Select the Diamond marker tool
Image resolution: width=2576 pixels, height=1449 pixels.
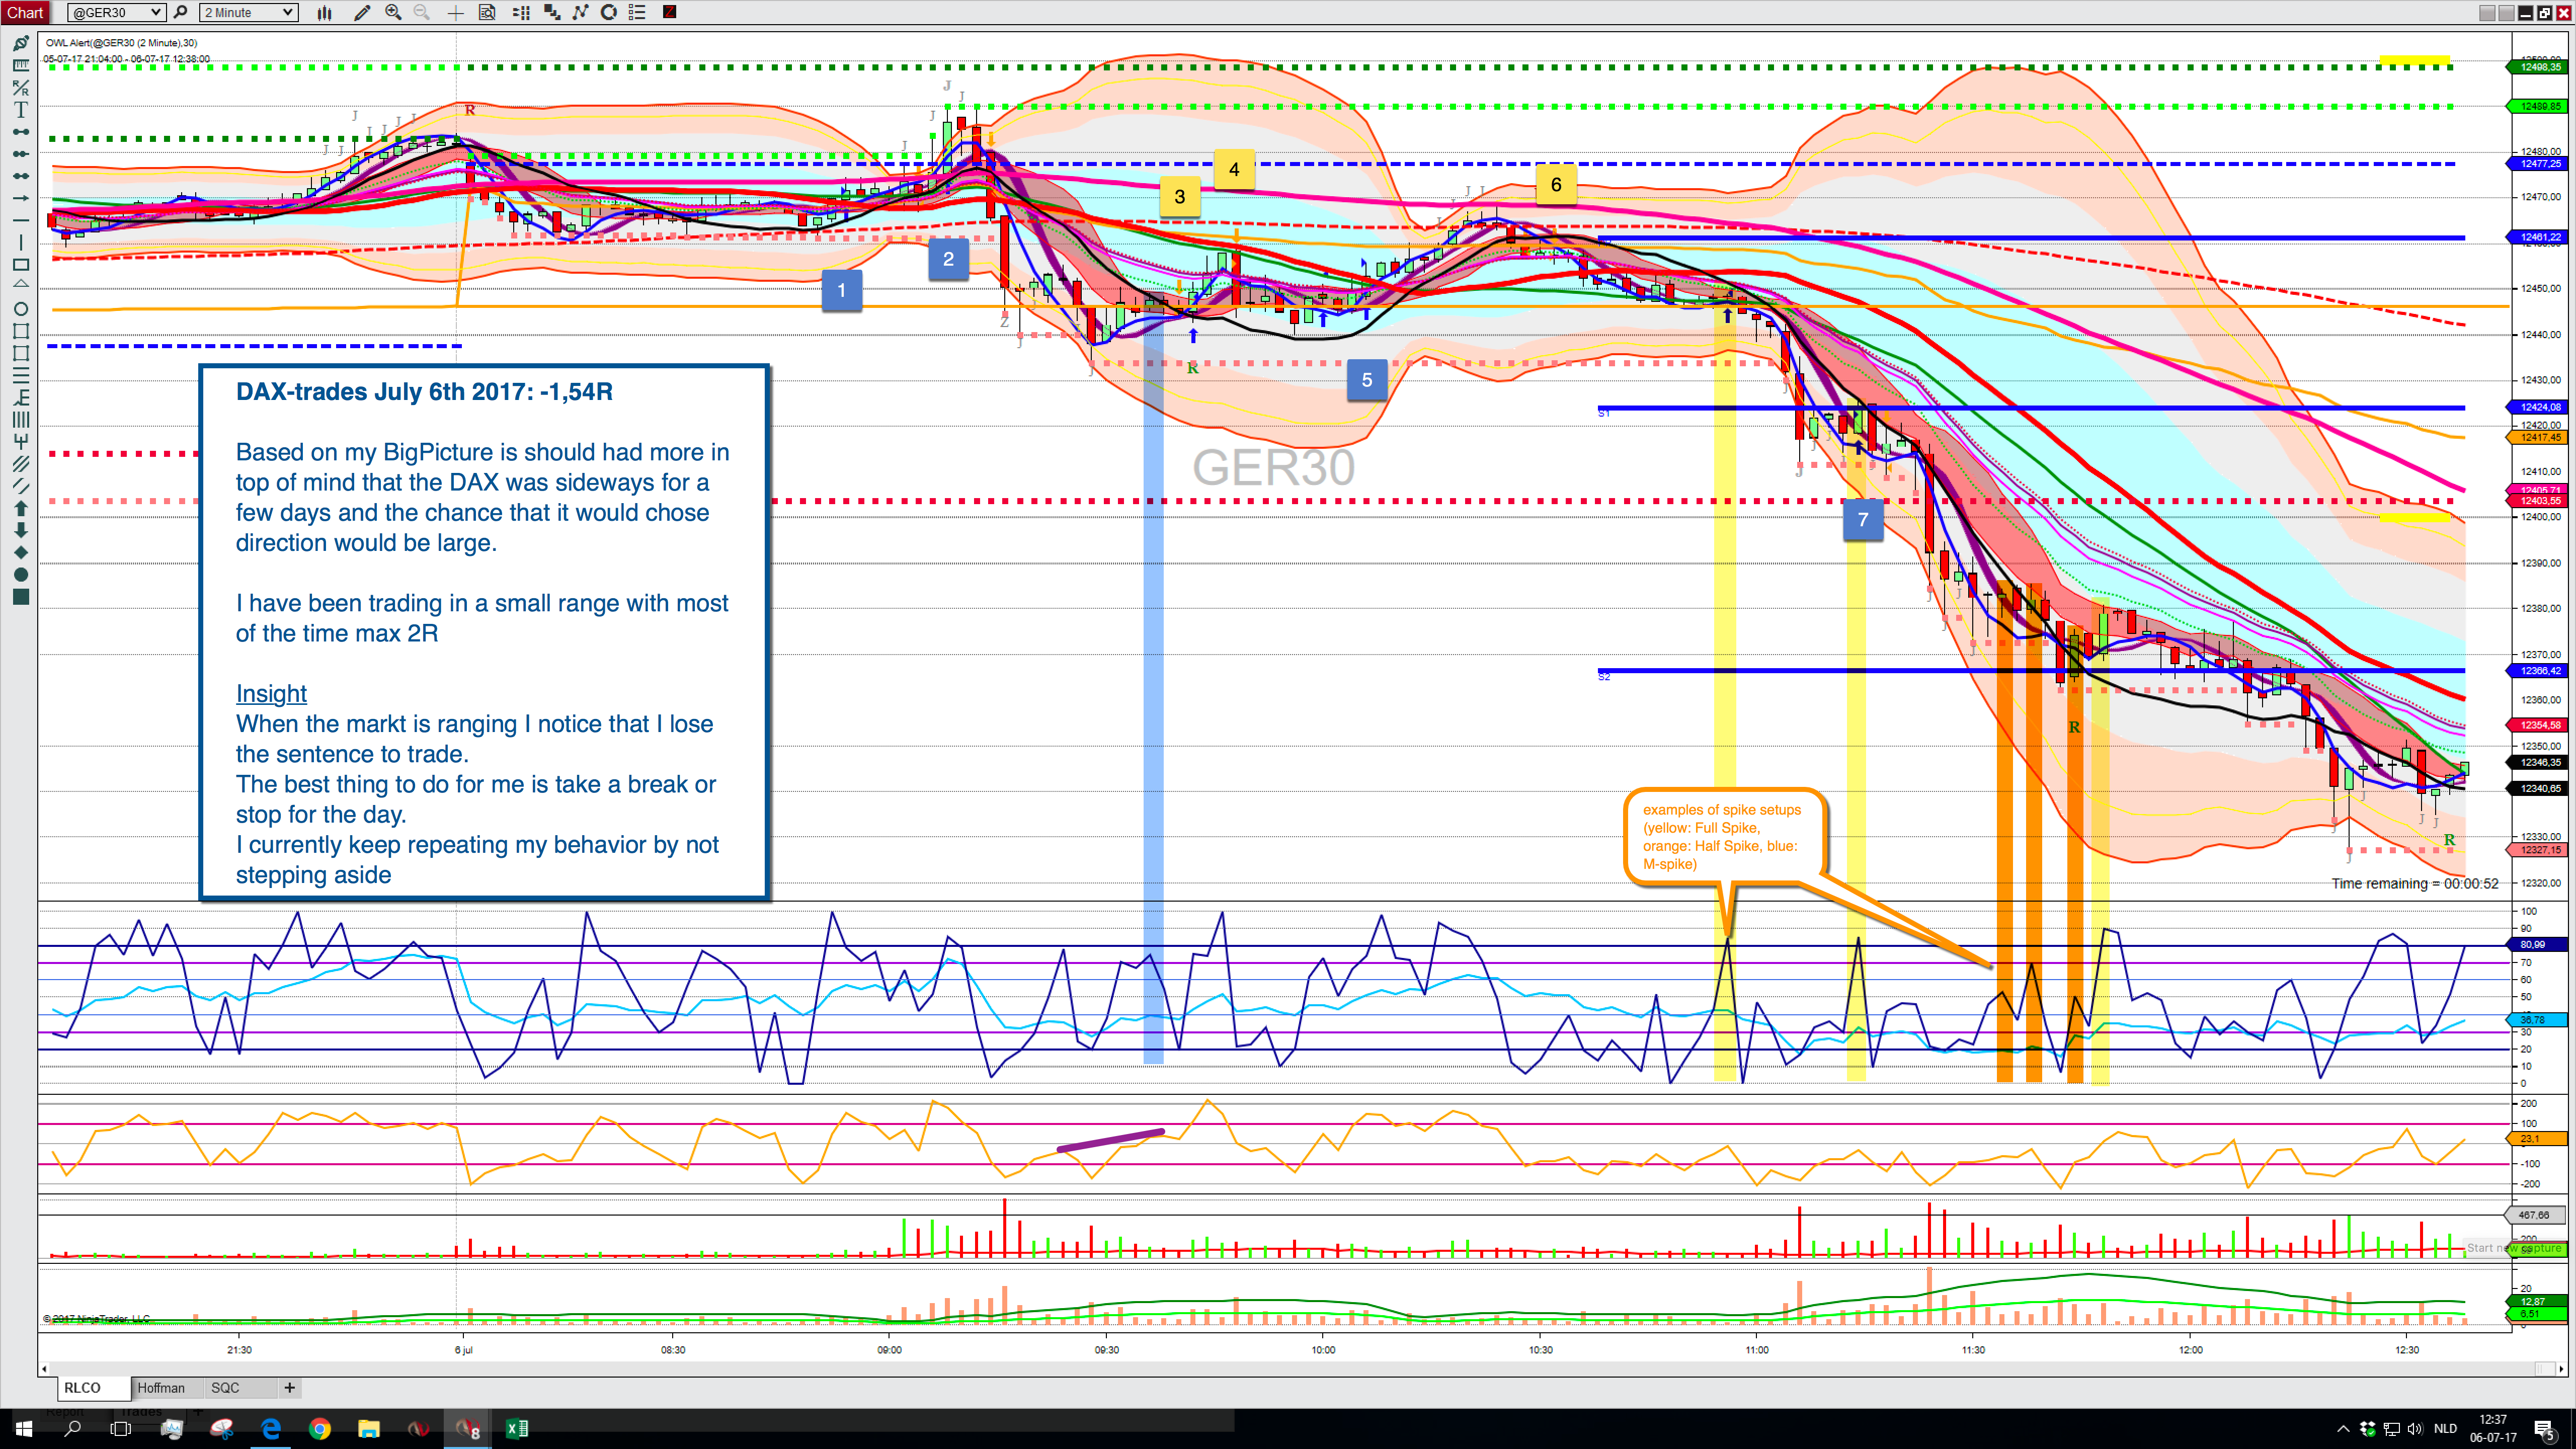(x=20, y=552)
